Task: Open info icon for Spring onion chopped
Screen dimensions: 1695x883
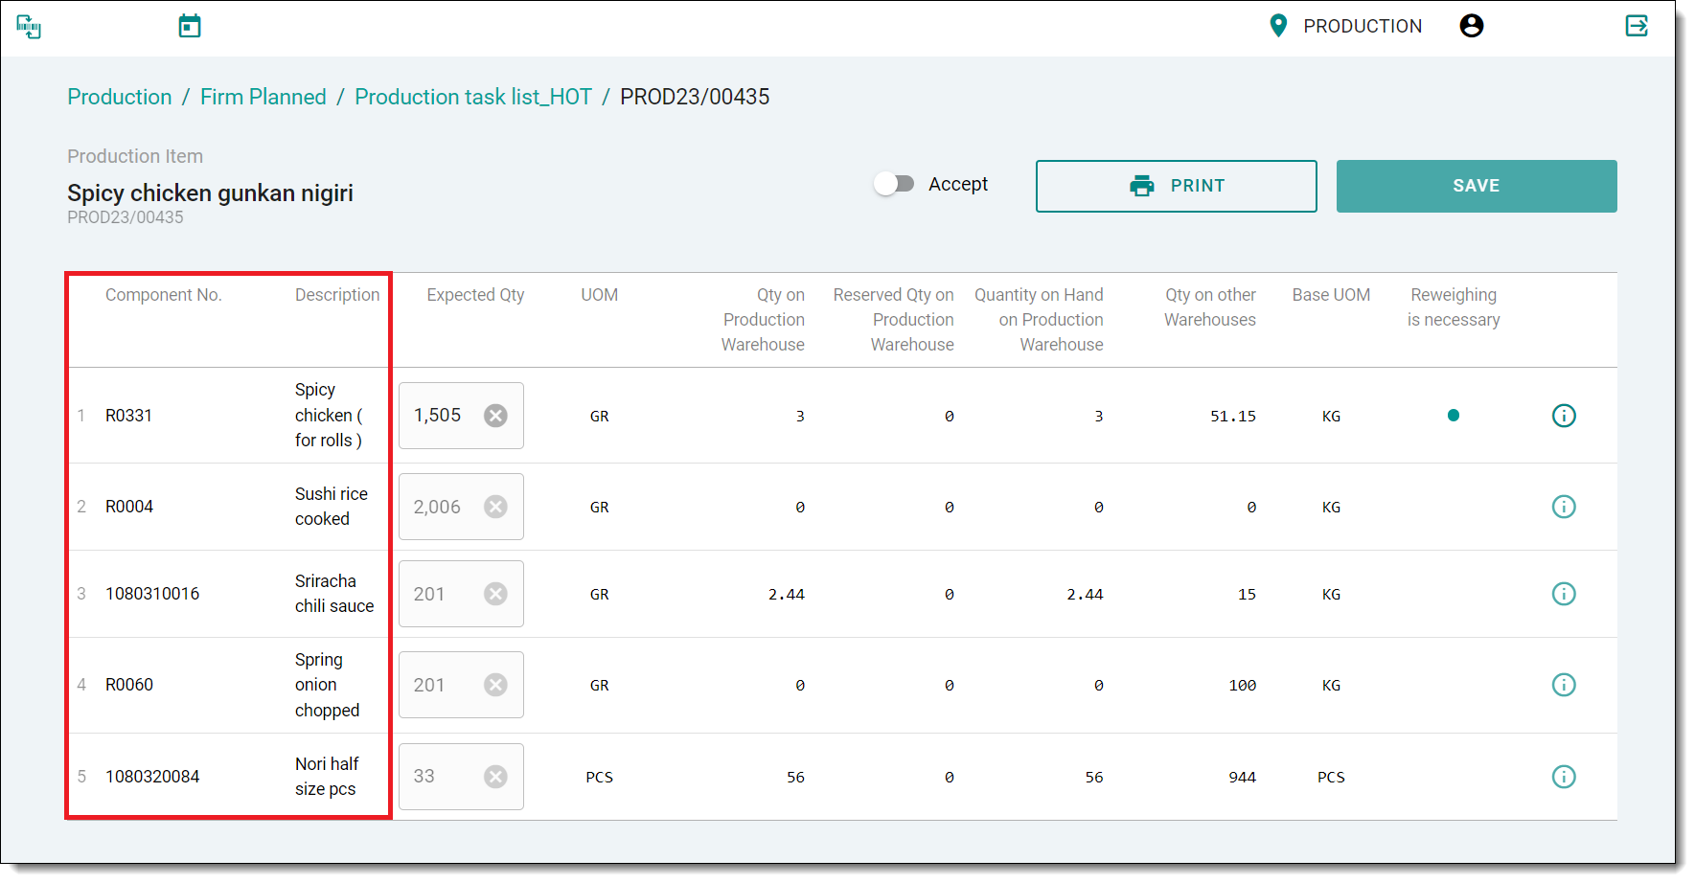Action: (1563, 685)
